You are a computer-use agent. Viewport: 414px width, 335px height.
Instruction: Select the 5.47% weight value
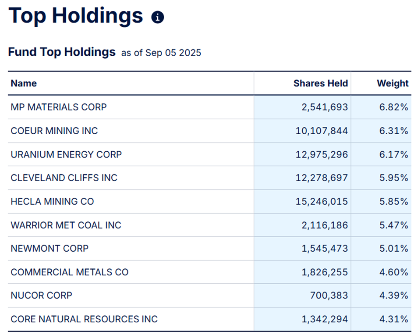coord(394,225)
